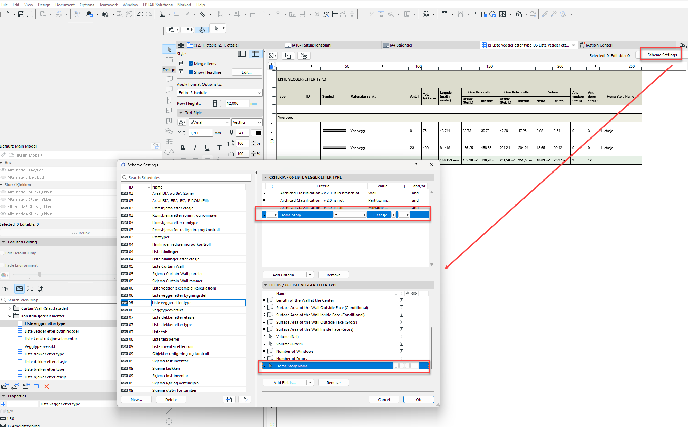Viewport: 688px width, 427px height.
Task: Click the Underline text format icon
Action: click(207, 148)
